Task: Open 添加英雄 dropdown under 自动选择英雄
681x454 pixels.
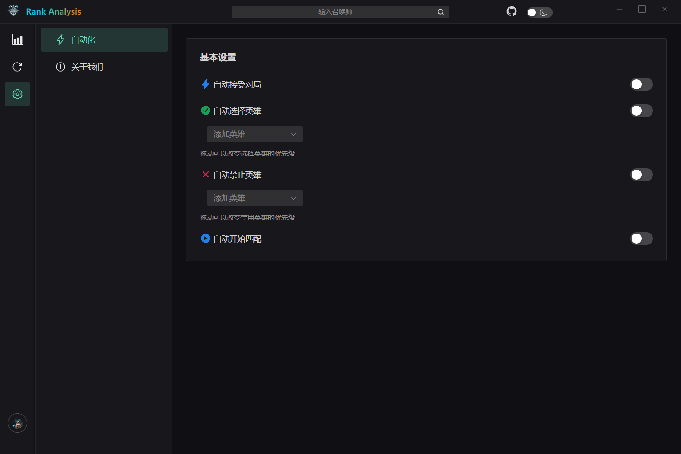Action: [x=254, y=134]
